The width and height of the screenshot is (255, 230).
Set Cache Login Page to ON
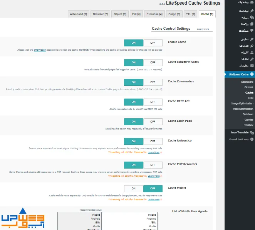134,122
